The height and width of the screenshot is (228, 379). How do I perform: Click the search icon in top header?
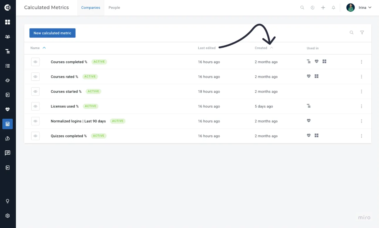302,8
